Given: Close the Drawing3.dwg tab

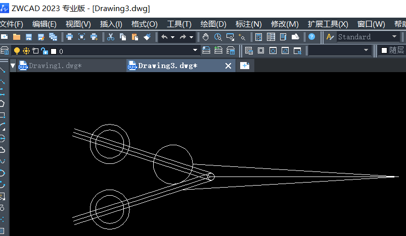Looking at the screenshot, I should pos(228,66).
